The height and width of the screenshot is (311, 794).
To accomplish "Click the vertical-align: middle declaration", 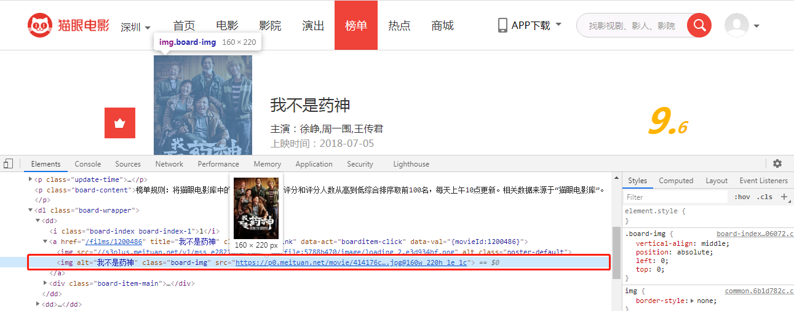I will 682,243.
